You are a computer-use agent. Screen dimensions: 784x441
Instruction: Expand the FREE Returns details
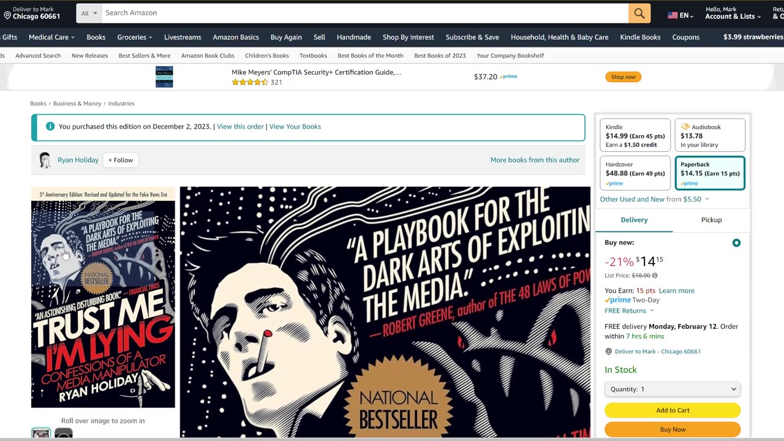coord(629,311)
